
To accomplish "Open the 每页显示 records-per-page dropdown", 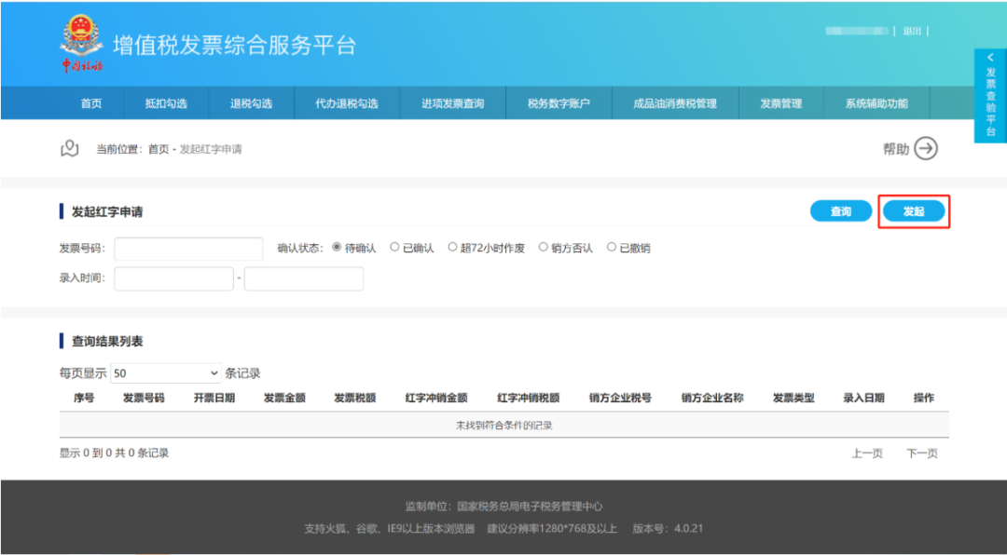I will (166, 373).
